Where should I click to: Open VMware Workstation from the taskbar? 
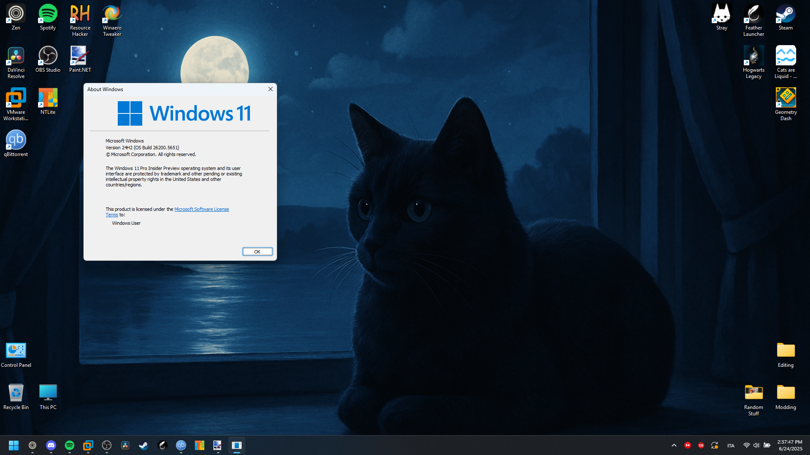[x=88, y=445]
